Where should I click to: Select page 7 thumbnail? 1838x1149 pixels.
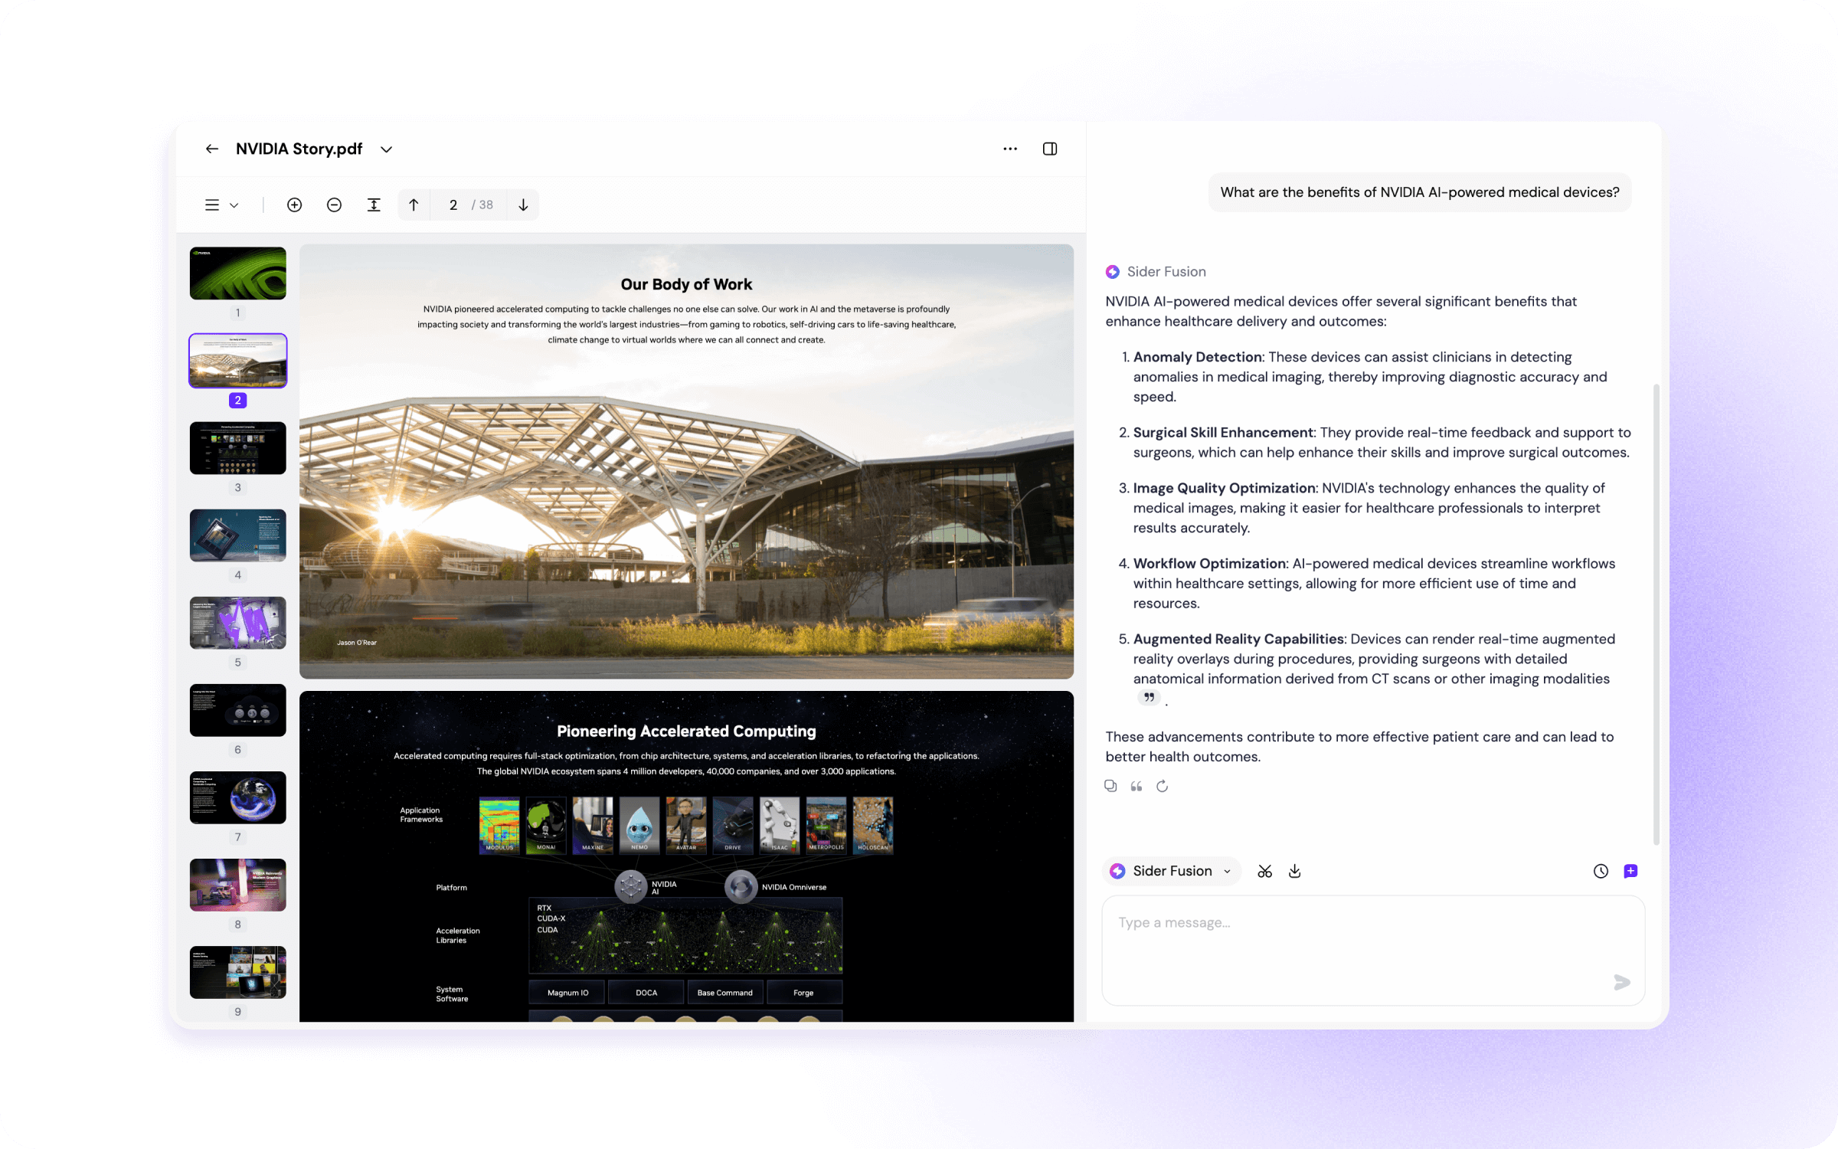pyautogui.click(x=238, y=797)
